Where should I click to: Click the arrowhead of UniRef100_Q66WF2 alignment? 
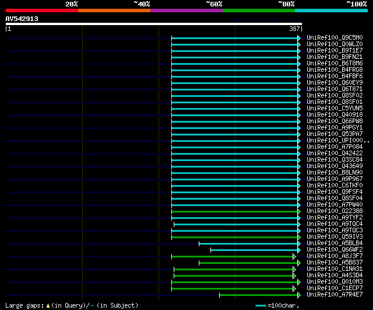pos(299,250)
